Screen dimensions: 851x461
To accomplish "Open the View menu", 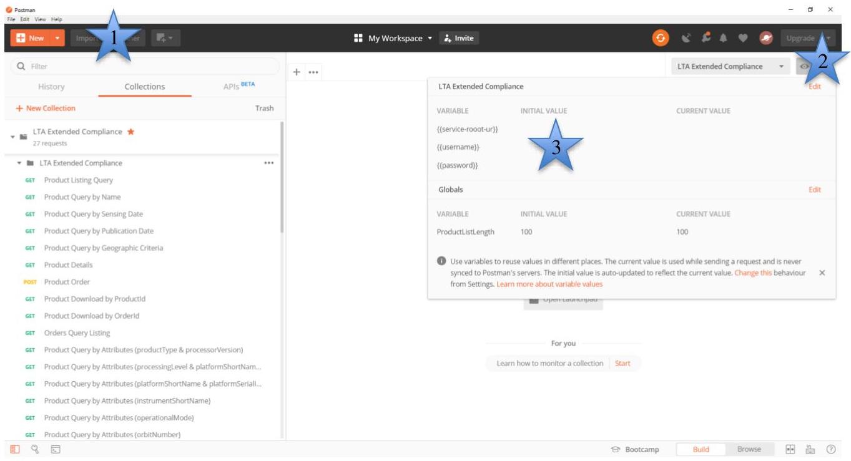I will click(41, 19).
